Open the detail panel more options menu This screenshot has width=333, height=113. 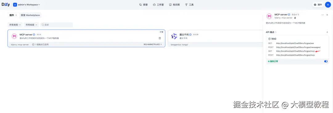323,15
